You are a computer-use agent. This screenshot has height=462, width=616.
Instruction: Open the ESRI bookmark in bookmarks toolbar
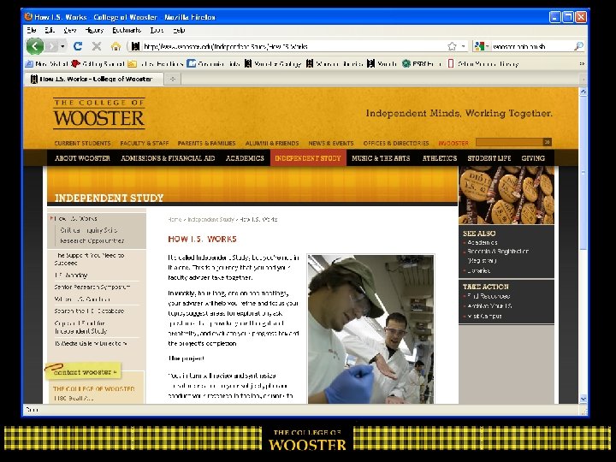423,63
